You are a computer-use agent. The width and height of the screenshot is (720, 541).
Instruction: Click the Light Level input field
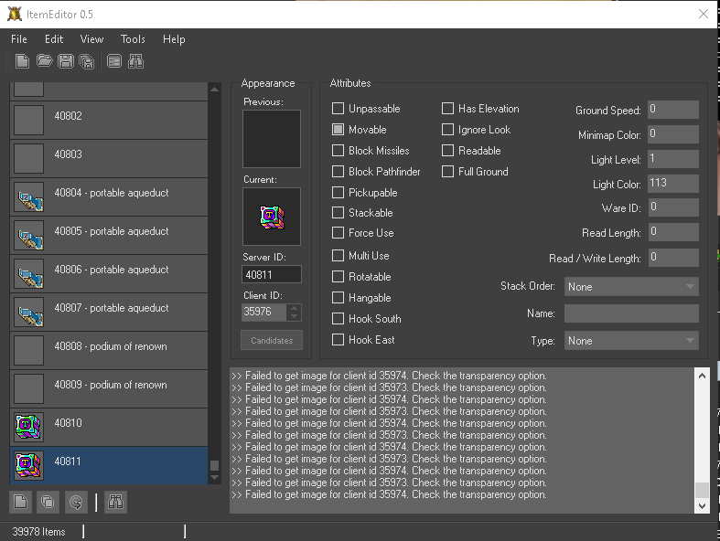(673, 159)
